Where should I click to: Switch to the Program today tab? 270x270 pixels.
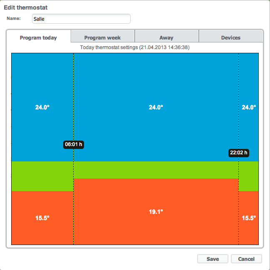pos(38,37)
